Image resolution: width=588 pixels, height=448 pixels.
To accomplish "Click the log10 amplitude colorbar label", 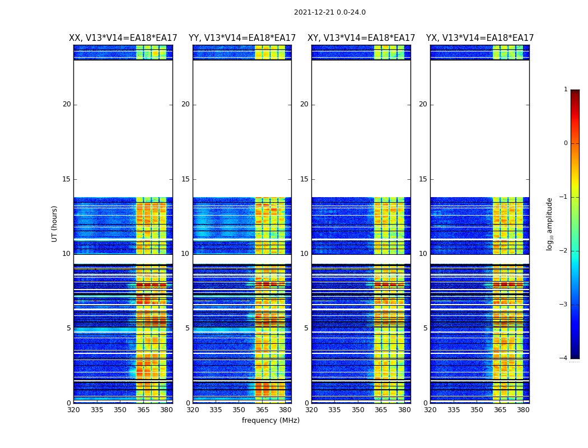I will 549,224.
